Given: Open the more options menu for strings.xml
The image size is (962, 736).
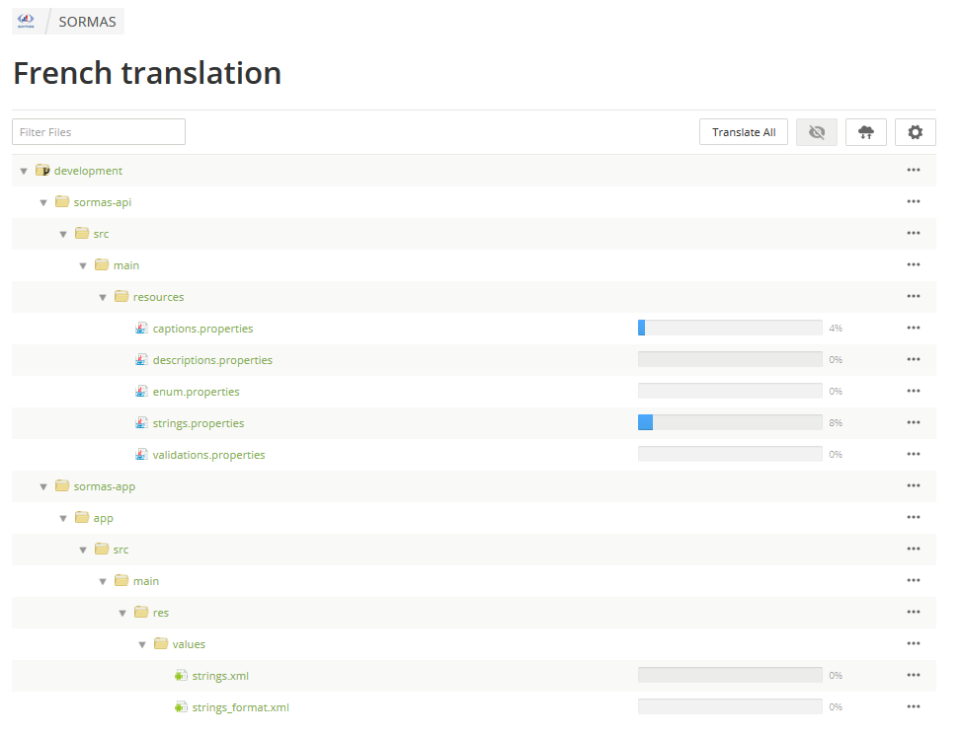Looking at the screenshot, I should tap(914, 675).
